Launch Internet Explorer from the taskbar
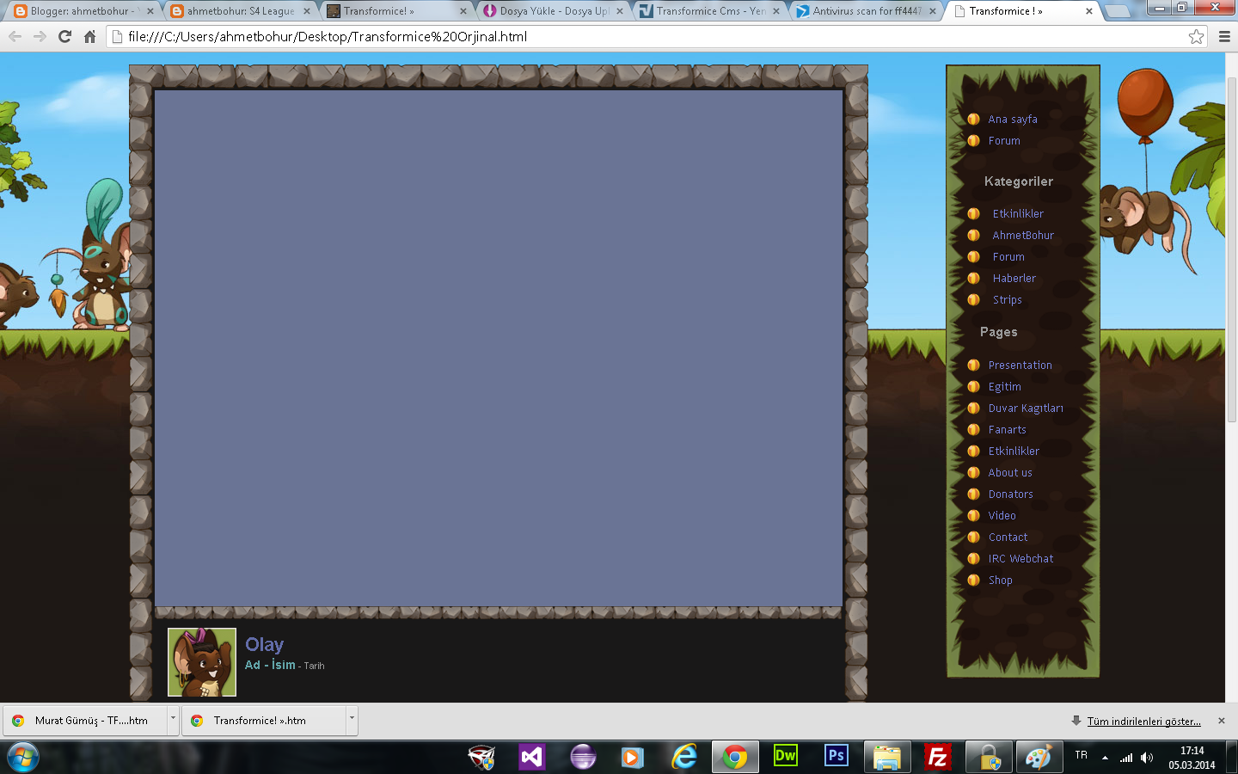The image size is (1238, 774). (684, 757)
